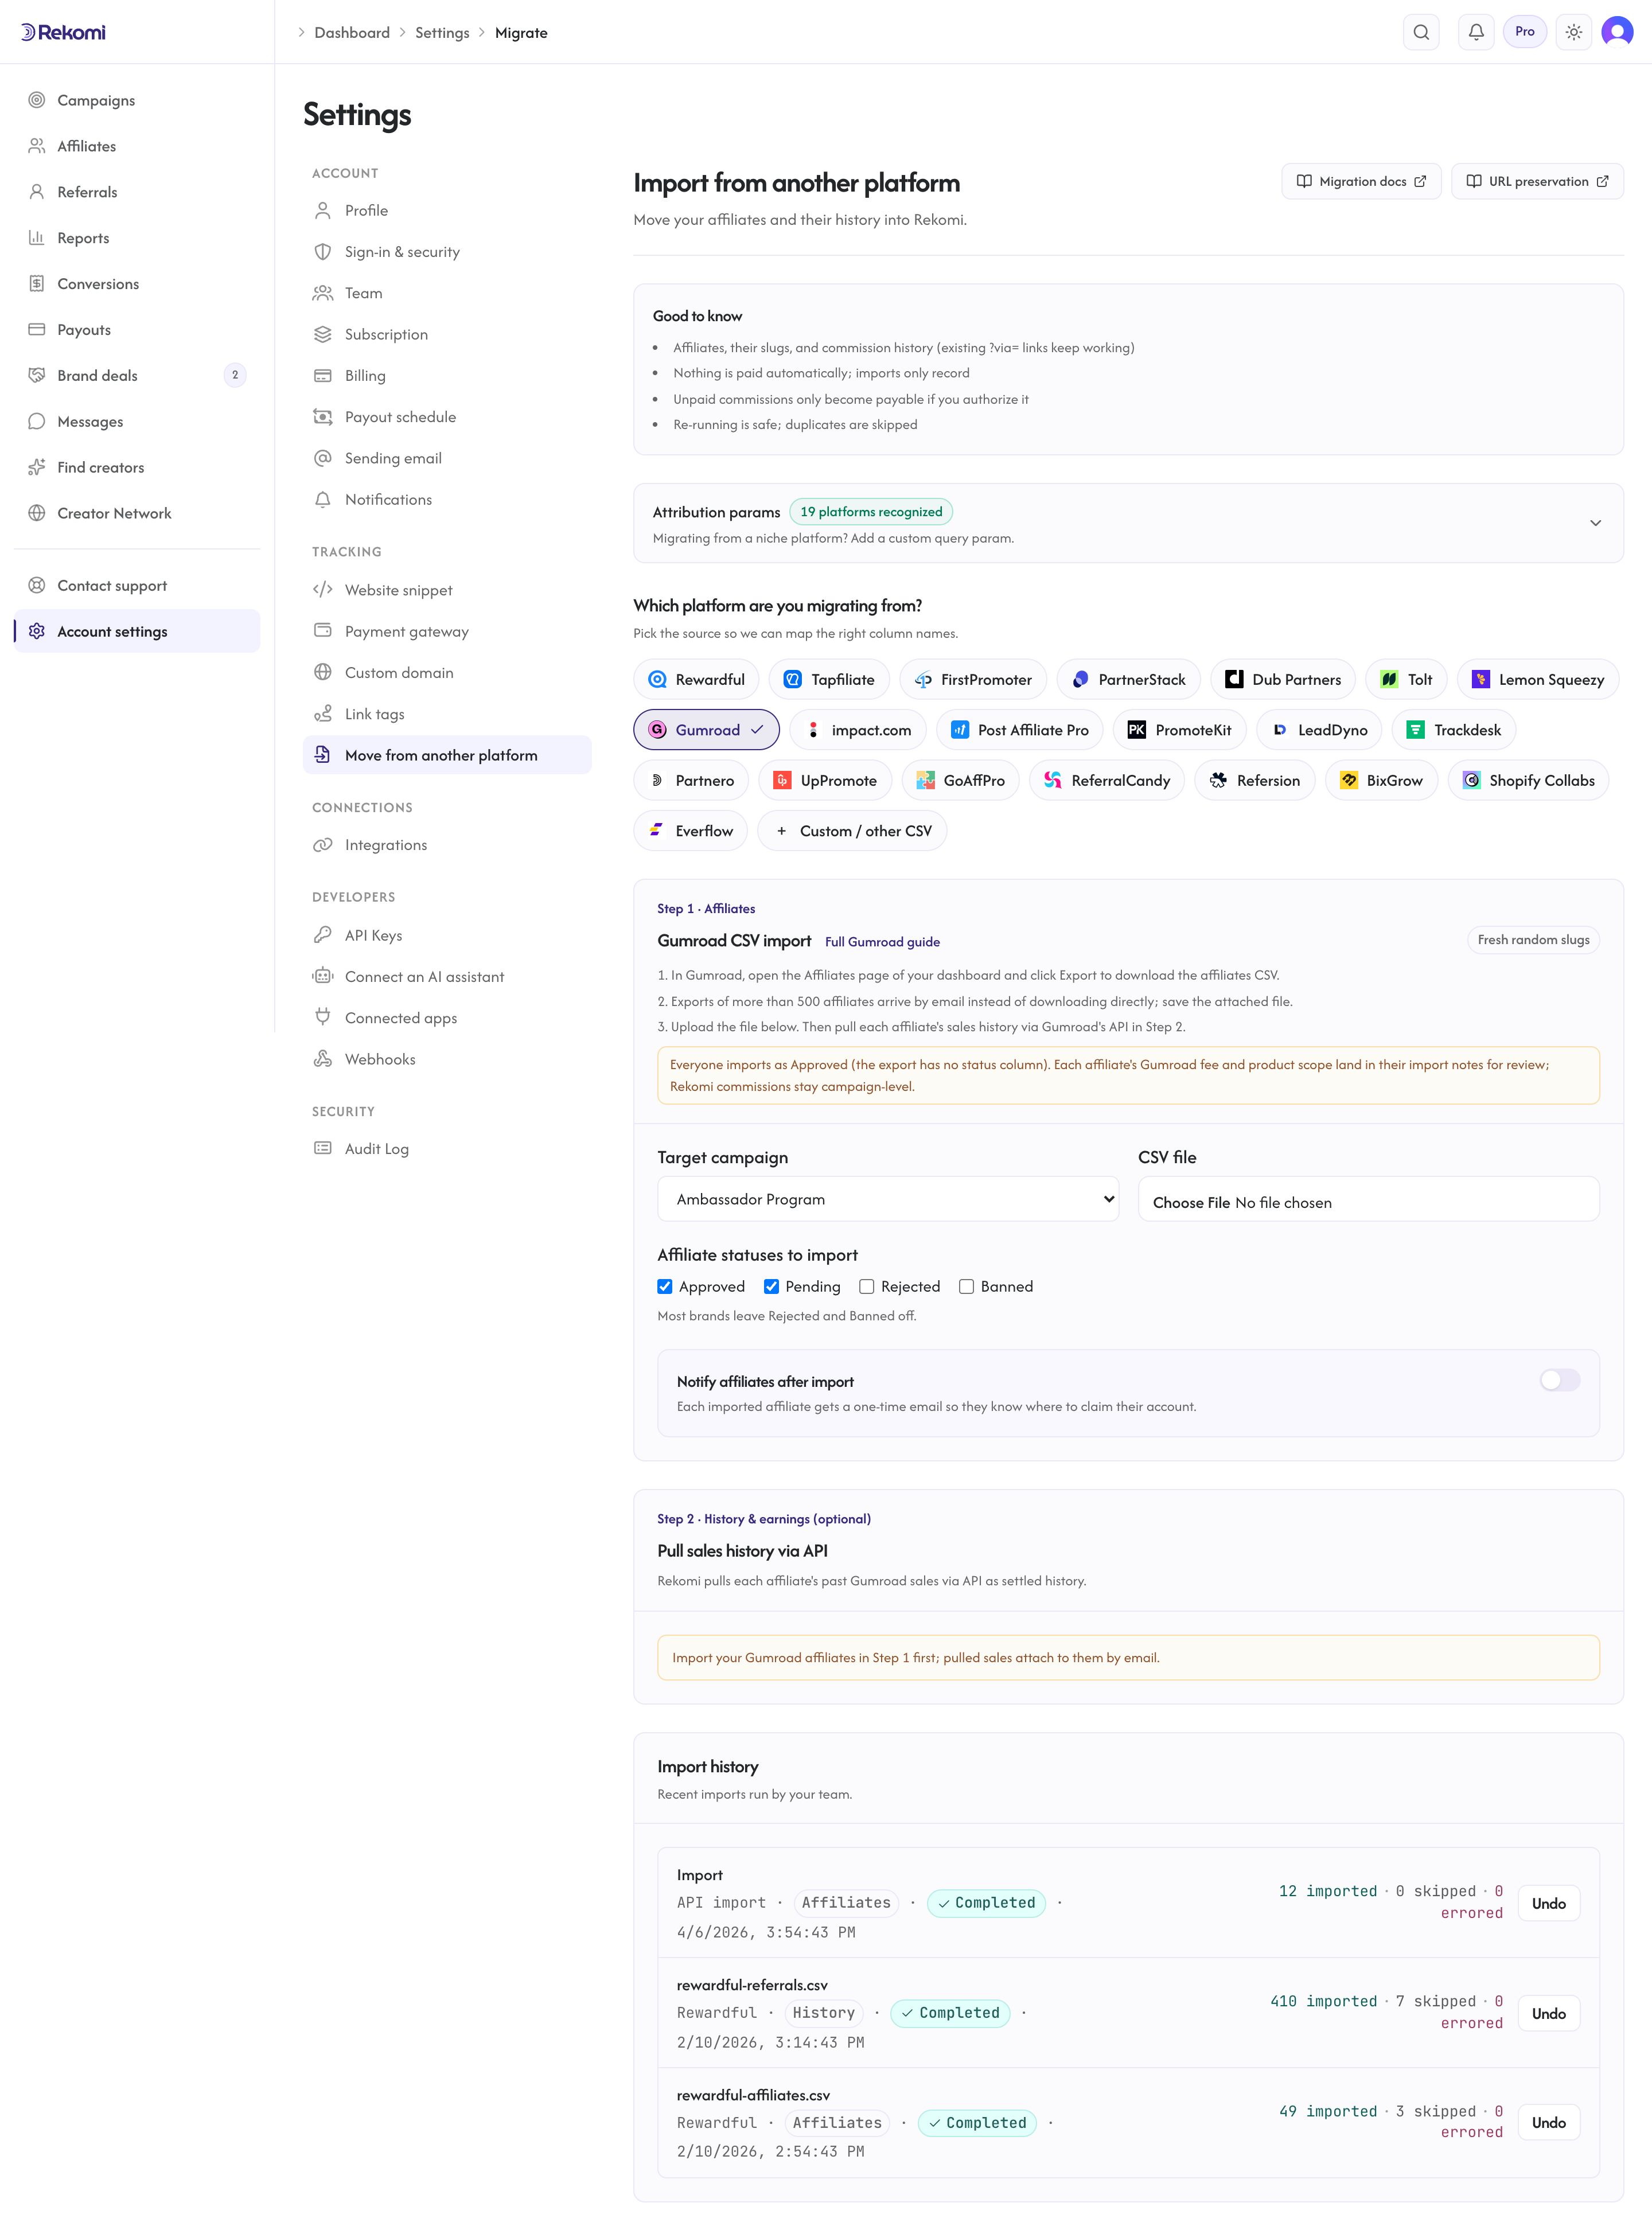
Task: Select the Dub Partners platform chip
Action: click(x=1282, y=679)
